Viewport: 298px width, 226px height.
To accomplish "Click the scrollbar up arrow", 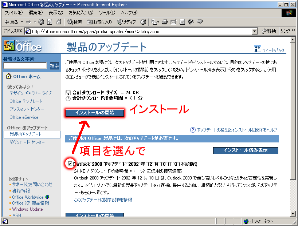I will tap(293, 40).
